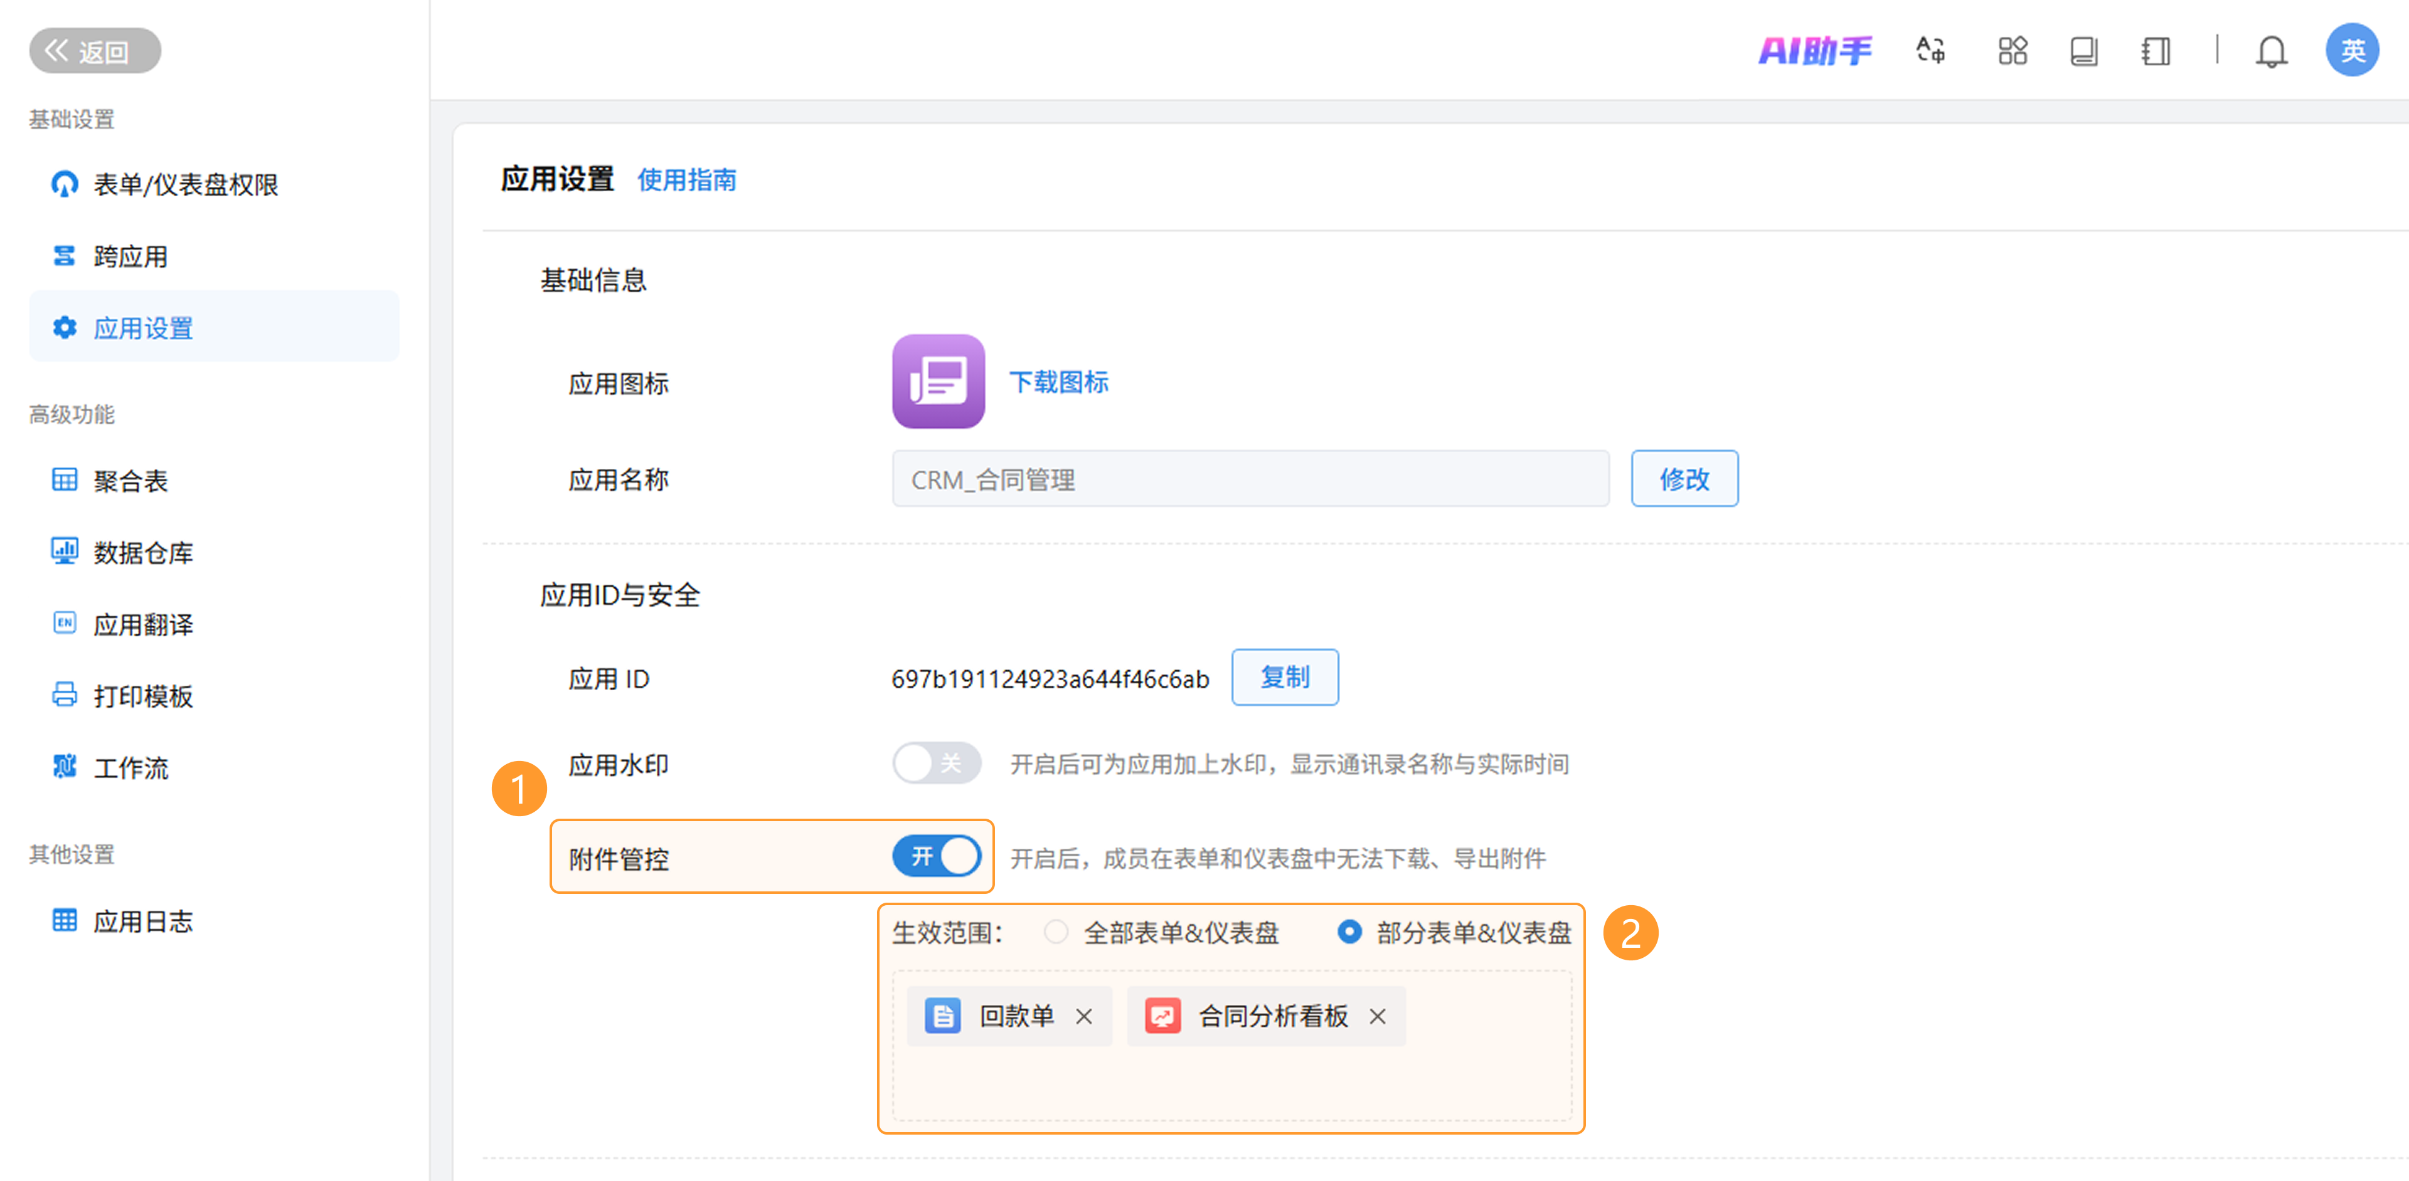Click the notebook icon in the header
2409x1181 pixels.
coord(2156,50)
